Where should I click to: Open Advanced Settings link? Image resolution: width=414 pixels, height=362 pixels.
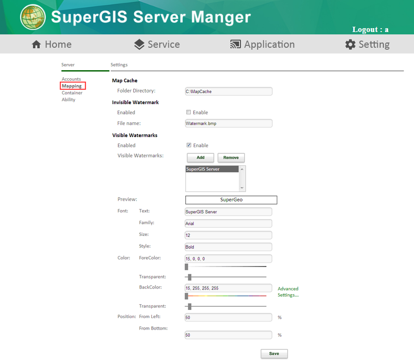[288, 292]
